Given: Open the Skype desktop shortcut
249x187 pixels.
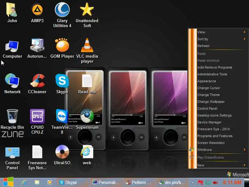Looking at the screenshot, I should point(62,81).
